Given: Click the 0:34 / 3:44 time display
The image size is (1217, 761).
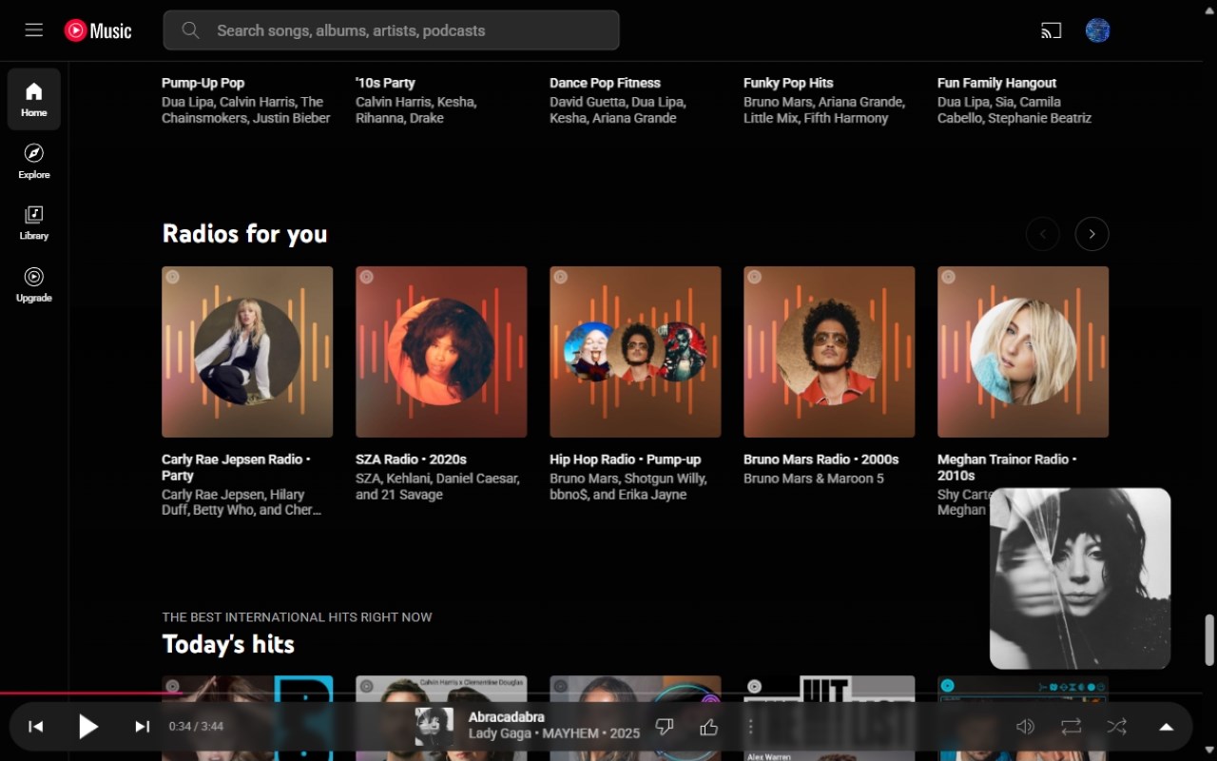Looking at the screenshot, I should (196, 727).
